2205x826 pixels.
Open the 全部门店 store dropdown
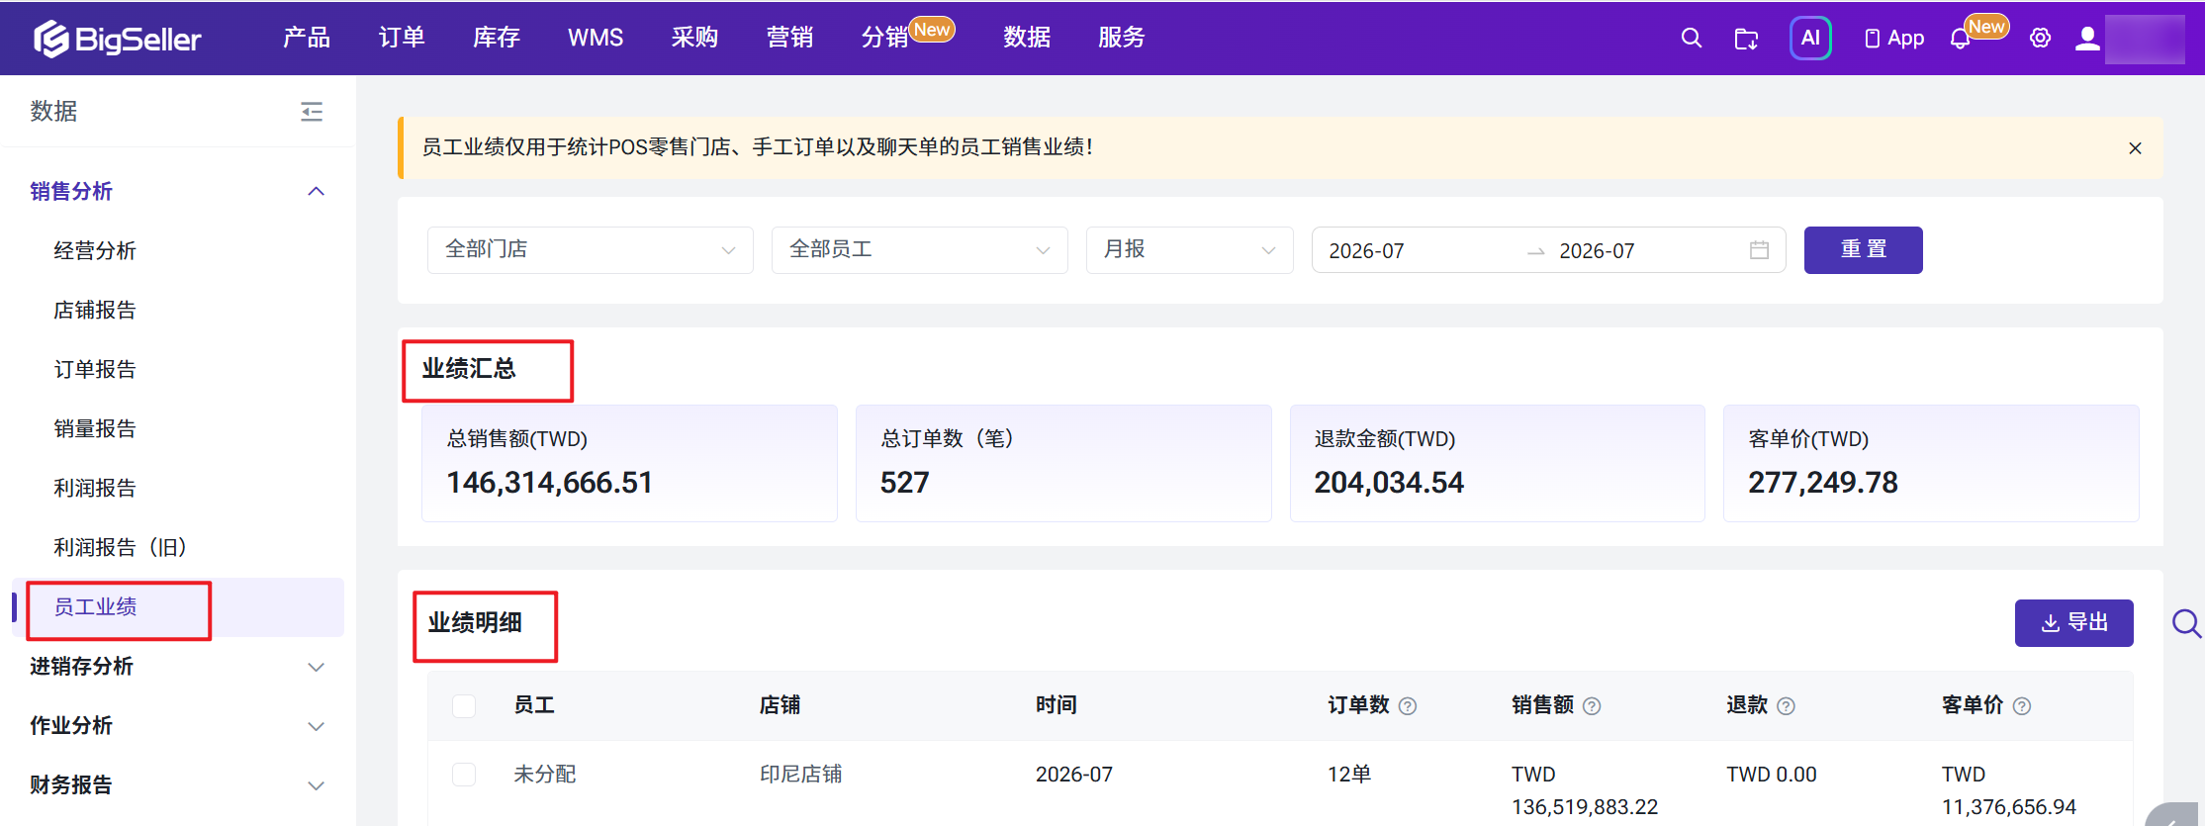(x=591, y=250)
